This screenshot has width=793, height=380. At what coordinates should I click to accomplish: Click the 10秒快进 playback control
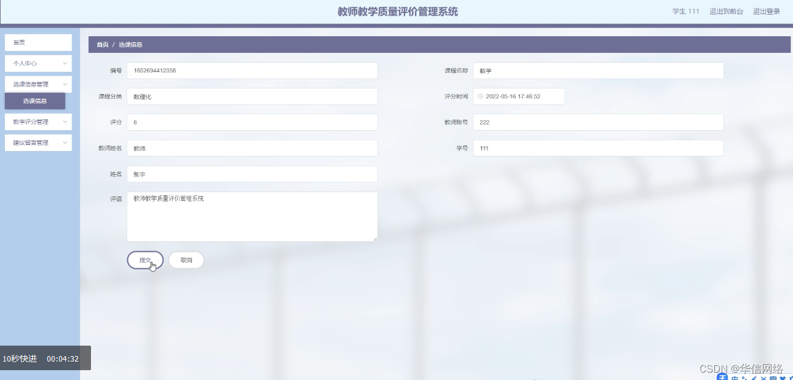pos(19,359)
